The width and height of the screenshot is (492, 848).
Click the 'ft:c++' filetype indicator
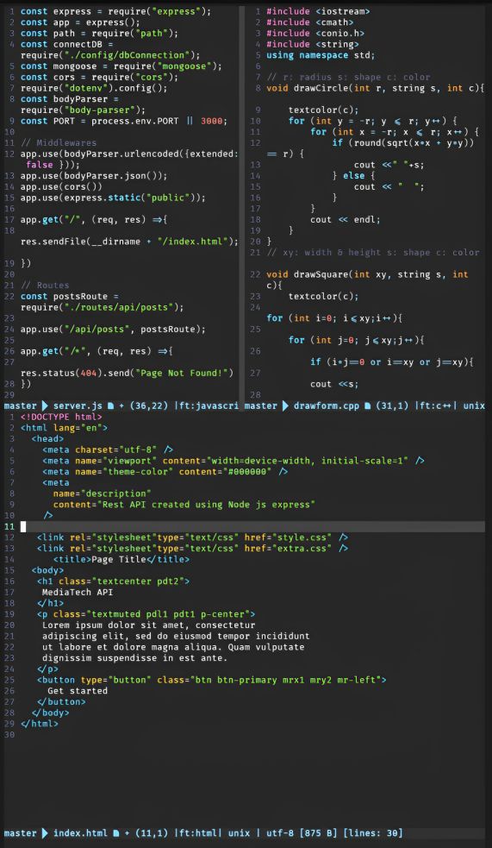click(x=435, y=405)
